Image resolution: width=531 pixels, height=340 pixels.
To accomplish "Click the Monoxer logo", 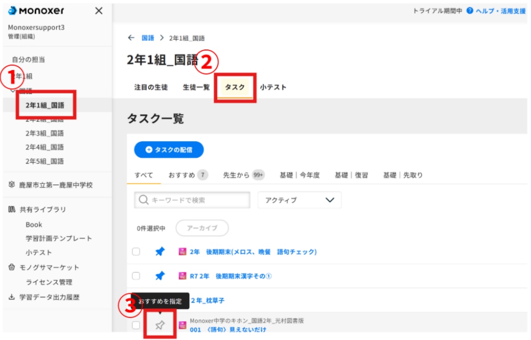I will [36, 11].
